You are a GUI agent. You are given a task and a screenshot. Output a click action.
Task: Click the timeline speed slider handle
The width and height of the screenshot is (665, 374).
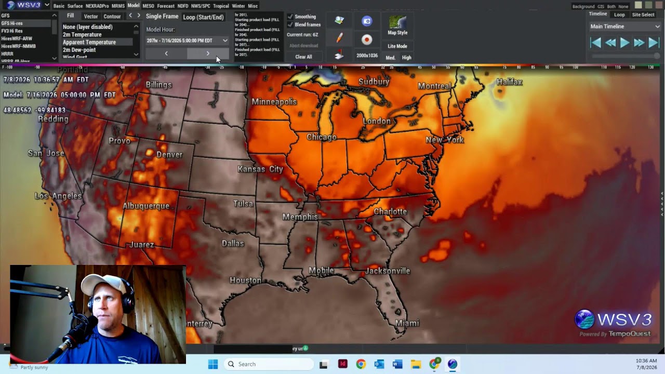tap(658, 56)
